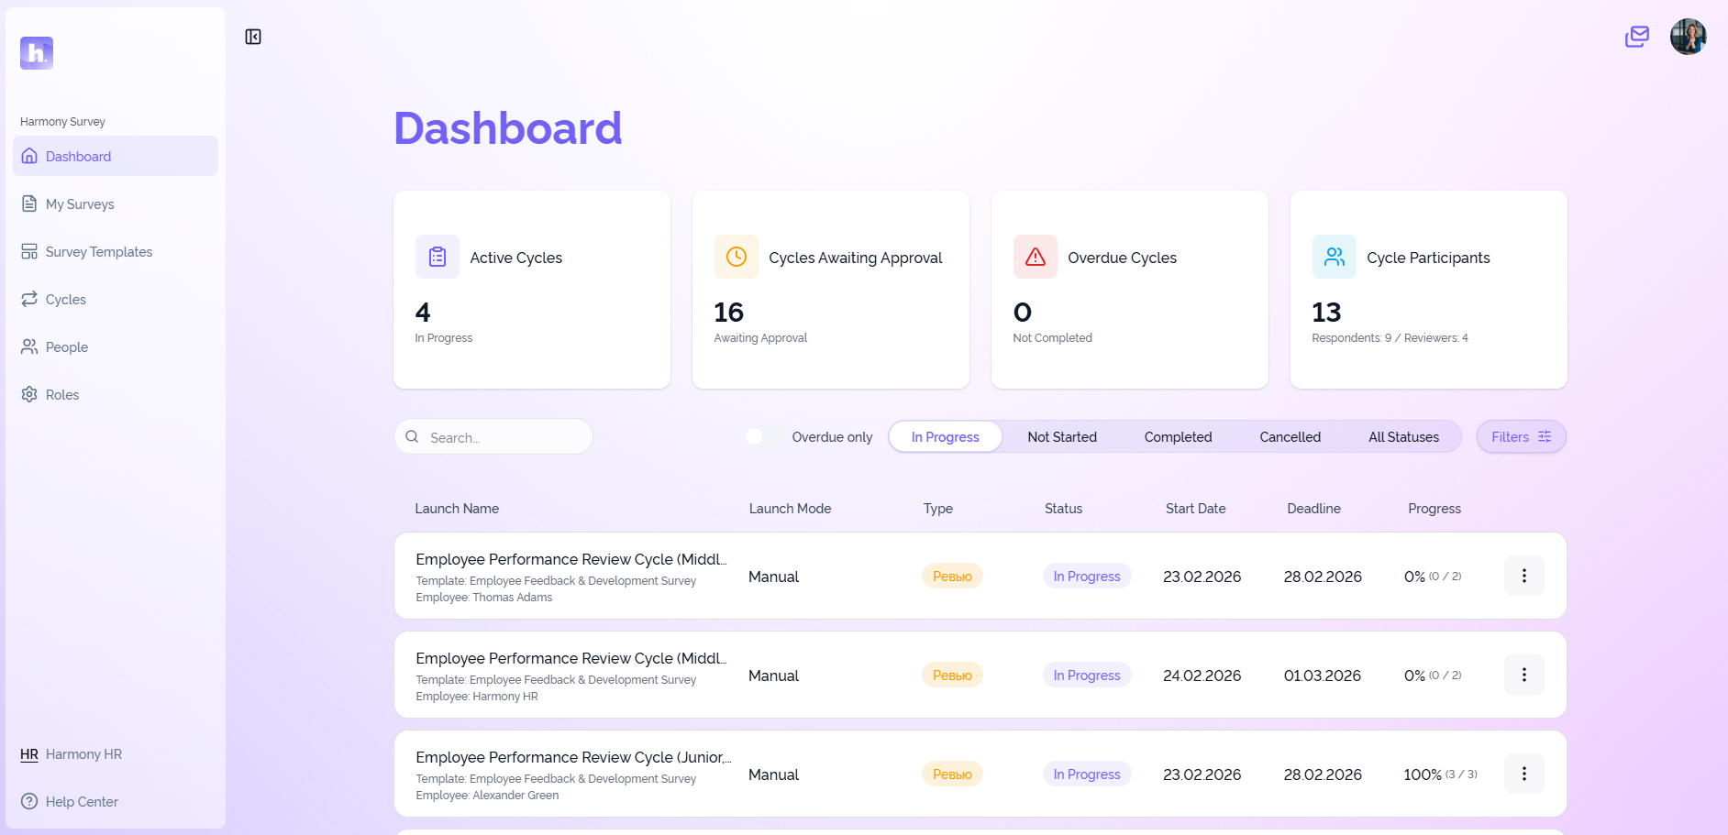The height and width of the screenshot is (835, 1728).
Task: Switch filter to Completed status
Action: click(x=1178, y=437)
